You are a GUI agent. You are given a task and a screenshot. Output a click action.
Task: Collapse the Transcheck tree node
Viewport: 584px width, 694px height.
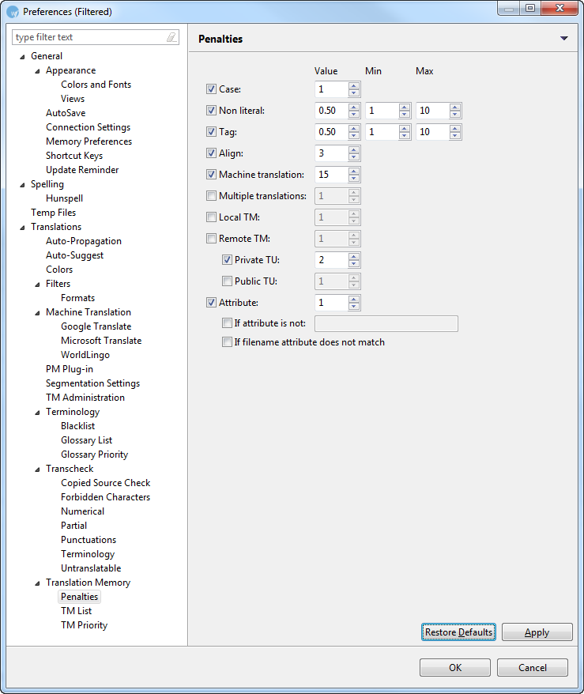[37, 470]
